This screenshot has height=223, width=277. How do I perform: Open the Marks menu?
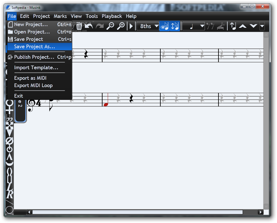coord(60,16)
